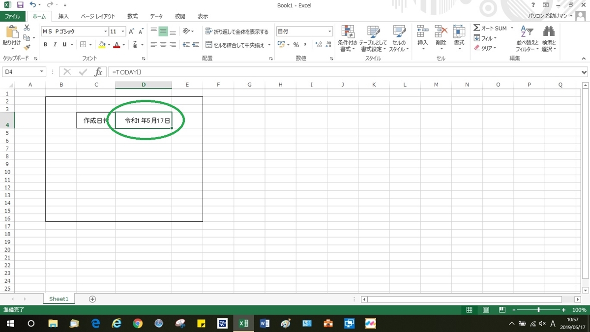Toggle Wrap Text (折り返して全体を表示する)
The image size is (590, 332).
click(237, 31)
